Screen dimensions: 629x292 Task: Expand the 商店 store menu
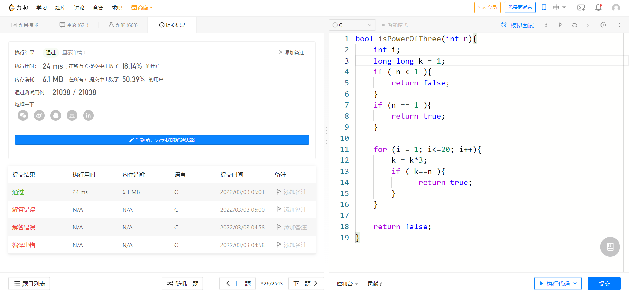[x=142, y=8]
